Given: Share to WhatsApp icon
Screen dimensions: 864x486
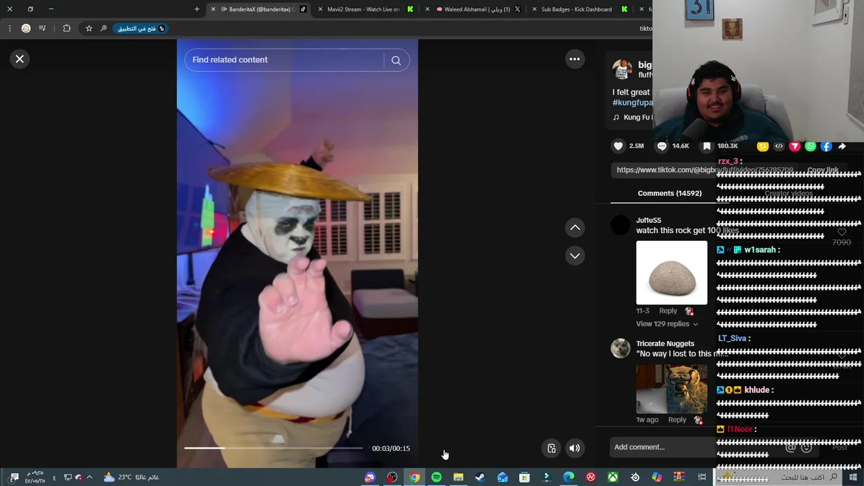Looking at the screenshot, I should click(x=811, y=146).
